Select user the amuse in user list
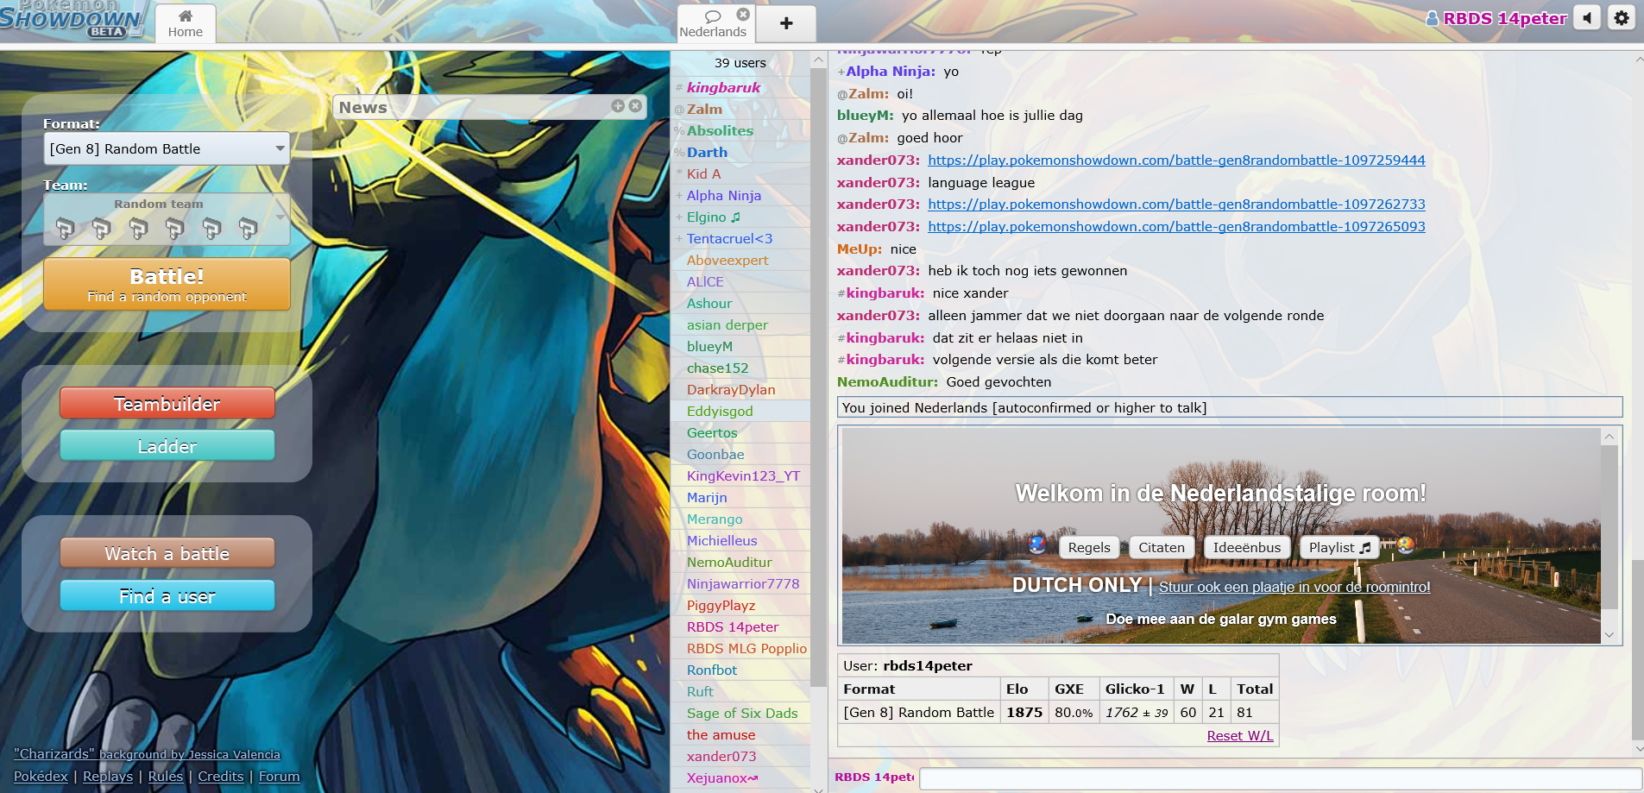 (740, 734)
